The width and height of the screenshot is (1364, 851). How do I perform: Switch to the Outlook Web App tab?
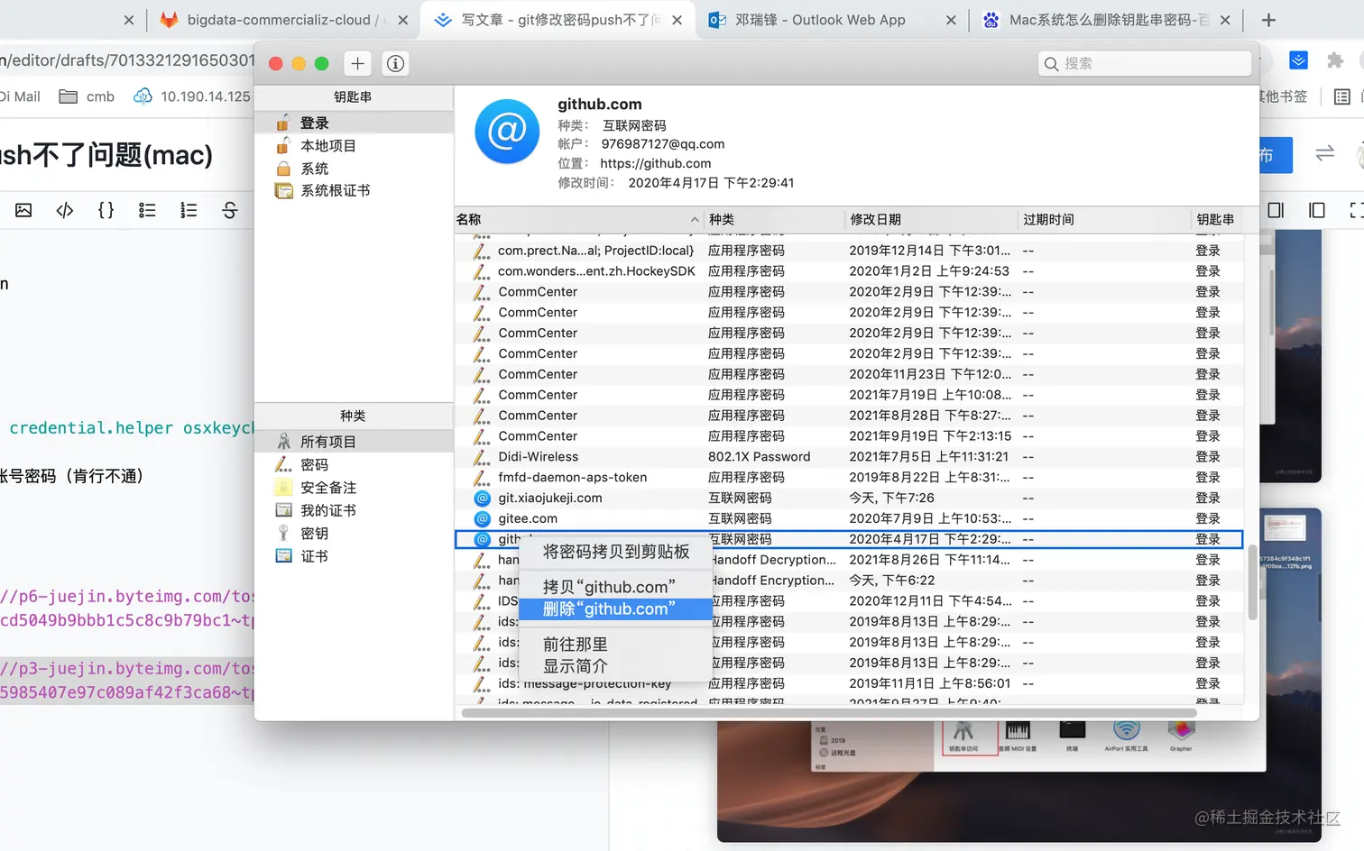tap(819, 20)
